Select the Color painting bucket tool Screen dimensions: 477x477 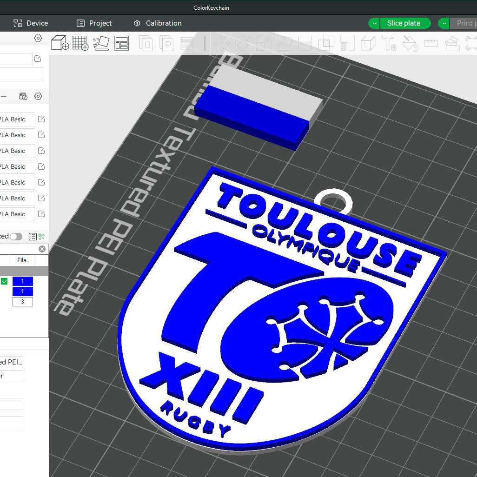(410, 43)
